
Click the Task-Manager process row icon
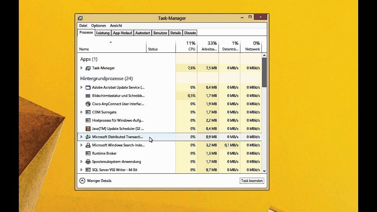click(88, 68)
